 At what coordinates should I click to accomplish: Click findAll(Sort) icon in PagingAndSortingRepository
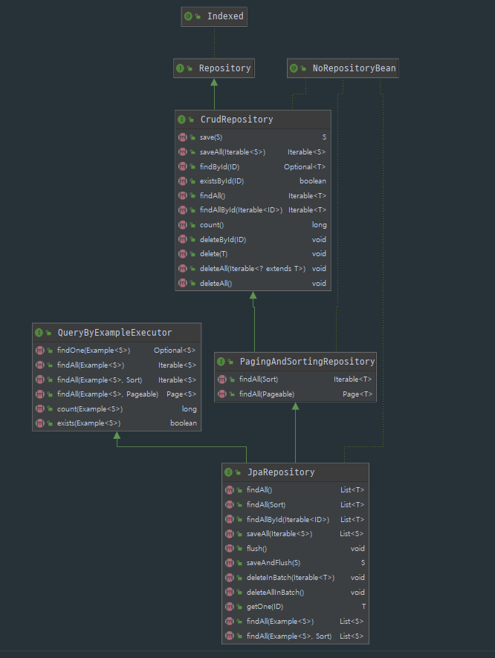tap(222, 380)
